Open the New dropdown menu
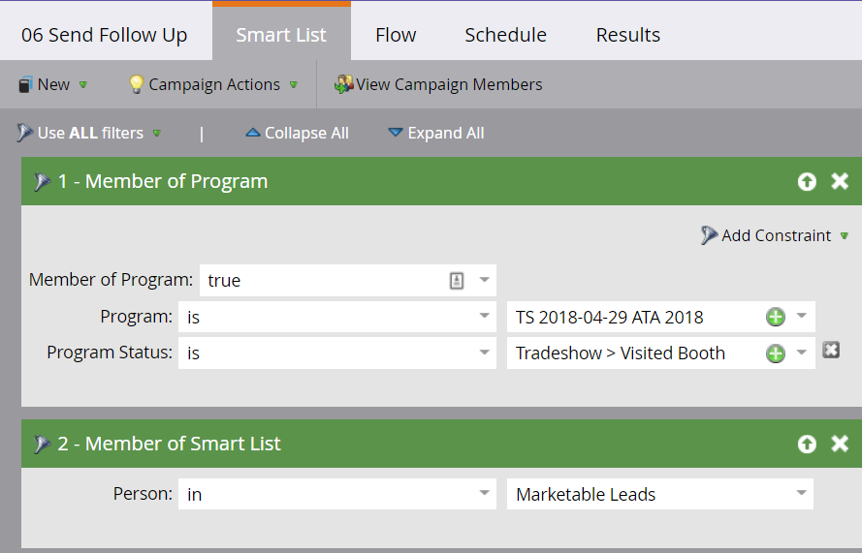Image resolution: width=862 pixels, height=553 pixels. (52, 84)
